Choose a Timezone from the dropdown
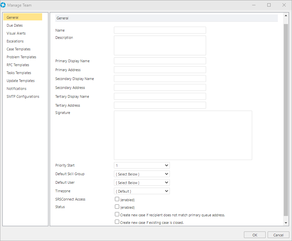The height and width of the screenshot is (241, 292). coord(142,191)
